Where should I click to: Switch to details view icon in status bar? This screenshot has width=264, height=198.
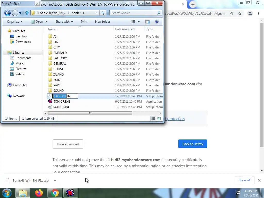[153, 119]
